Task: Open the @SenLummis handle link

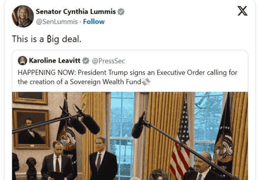Action: pos(57,22)
